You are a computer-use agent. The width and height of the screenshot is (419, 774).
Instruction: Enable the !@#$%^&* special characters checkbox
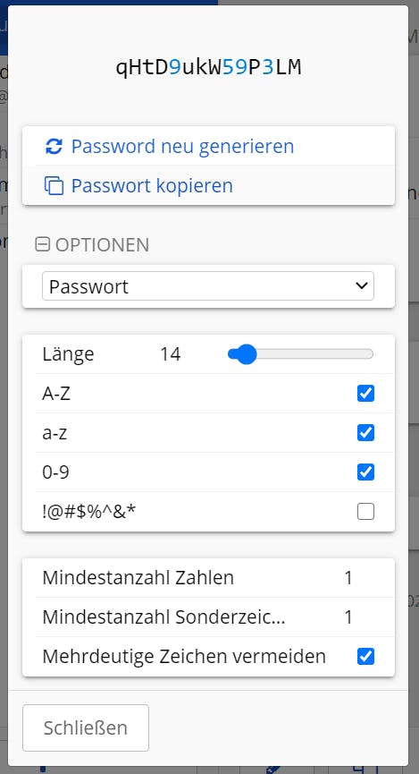coord(365,512)
